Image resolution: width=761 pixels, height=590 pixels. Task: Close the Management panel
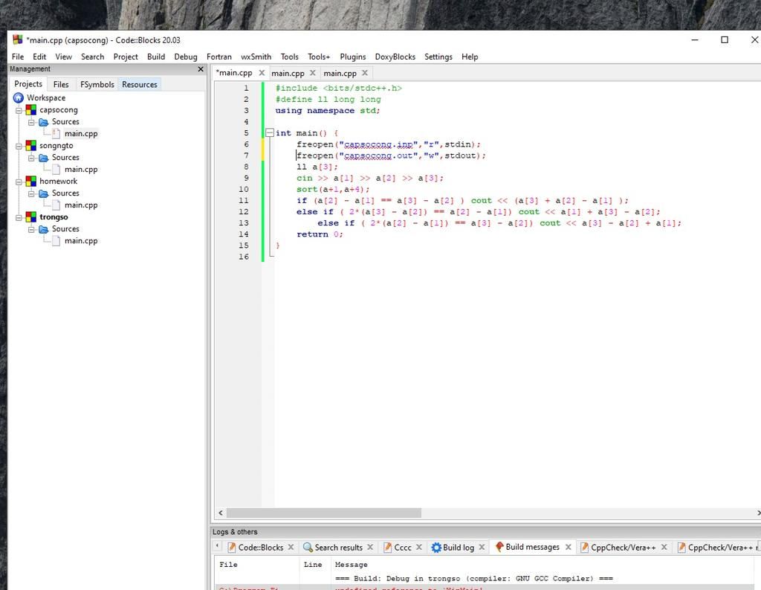point(200,69)
